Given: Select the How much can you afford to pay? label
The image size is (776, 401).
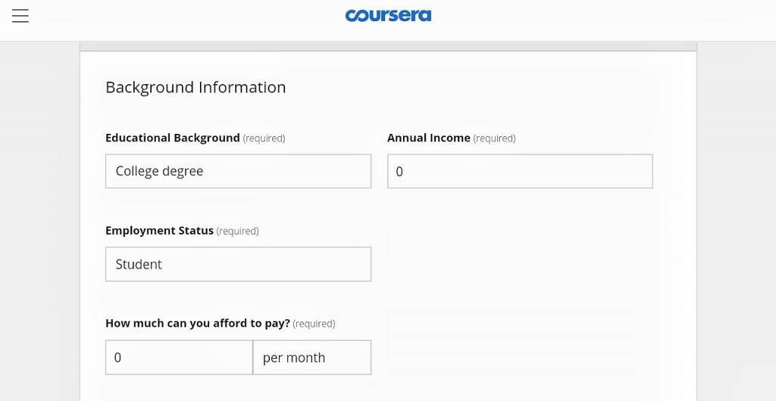Looking at the screenshot, I should 198,324.
